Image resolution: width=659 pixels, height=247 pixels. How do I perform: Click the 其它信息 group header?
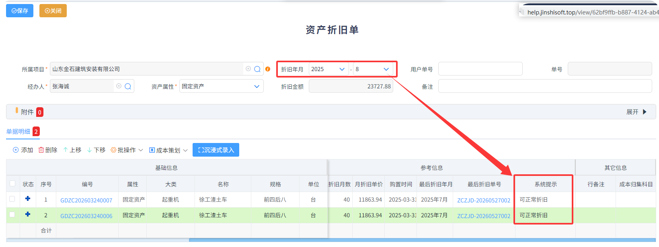pos(616,167)
